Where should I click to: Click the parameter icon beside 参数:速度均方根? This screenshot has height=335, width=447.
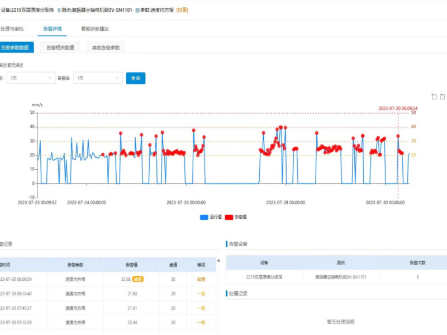coord(137,10)
